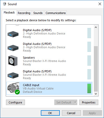104x118 pixels.
Task: Click the green default device checkmark badge
Action: pos(17,92)
